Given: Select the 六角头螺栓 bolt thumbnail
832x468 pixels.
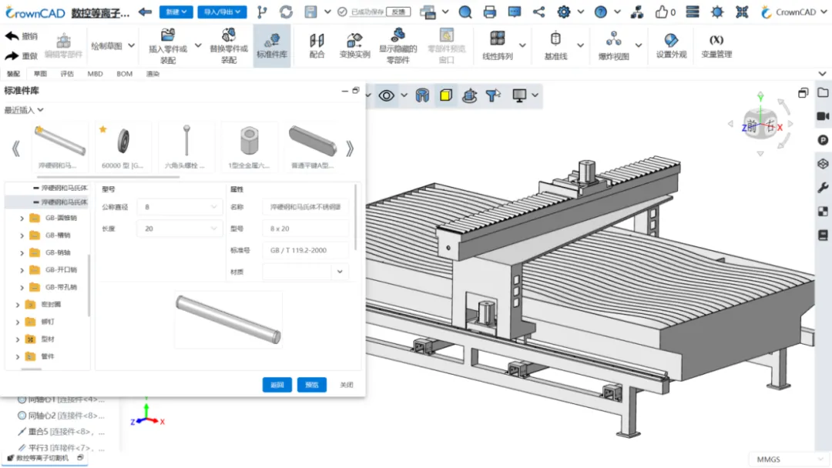Looking at the screenshot, I should coord(186,147).
